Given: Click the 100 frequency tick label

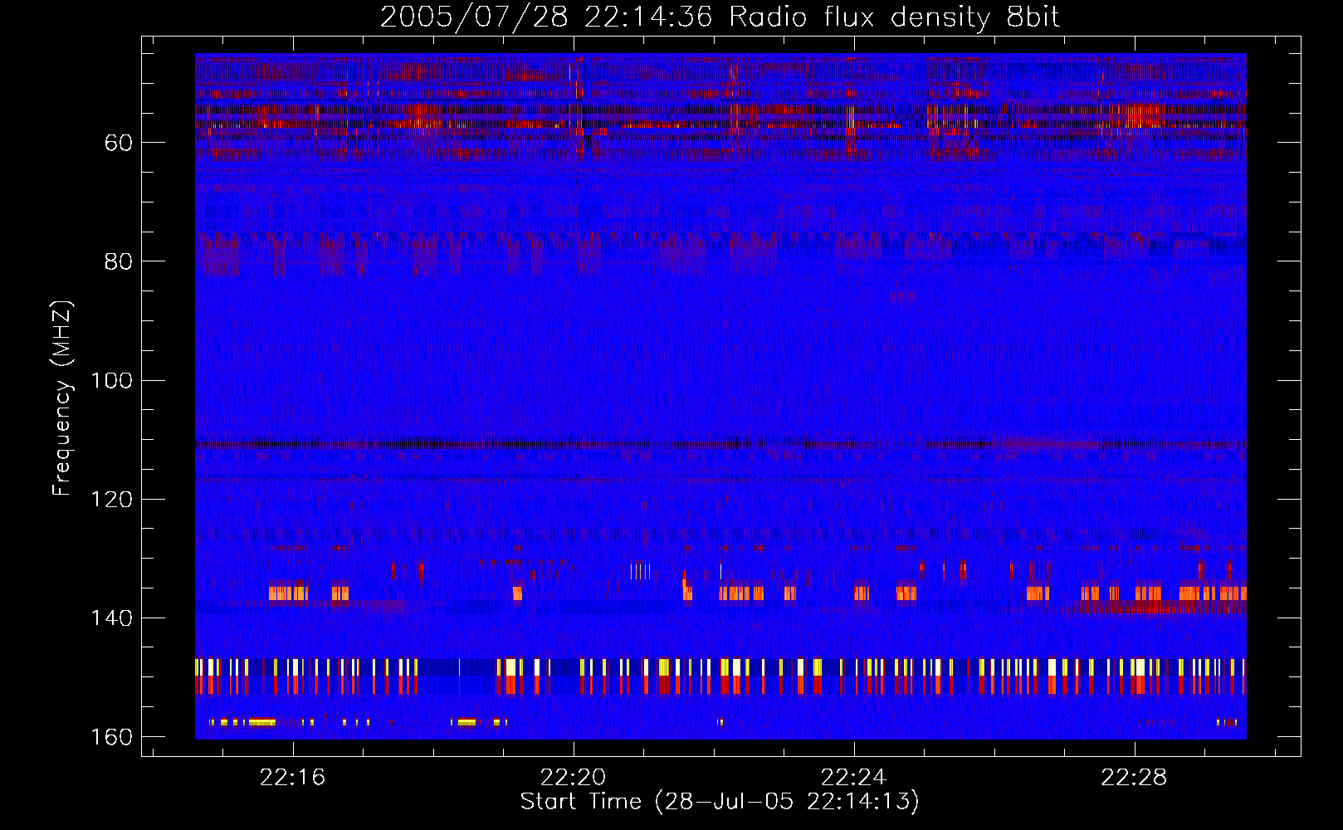Looking at the screenshot, I should [x=112, y=381].
